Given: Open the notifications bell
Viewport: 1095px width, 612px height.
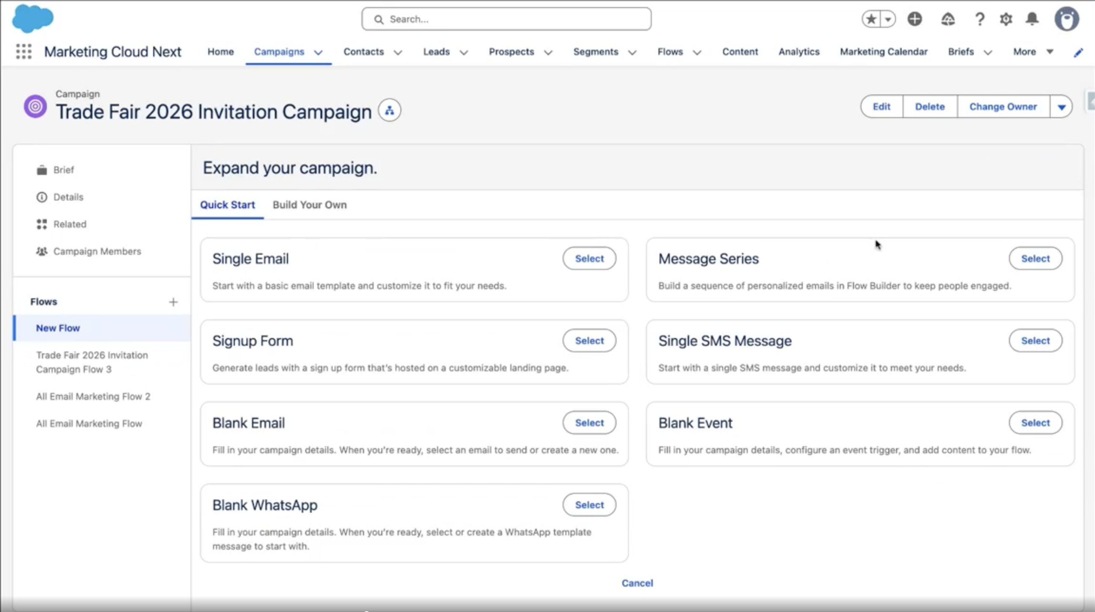Looking at the screenshot, I should click(x=1032, y=19).
